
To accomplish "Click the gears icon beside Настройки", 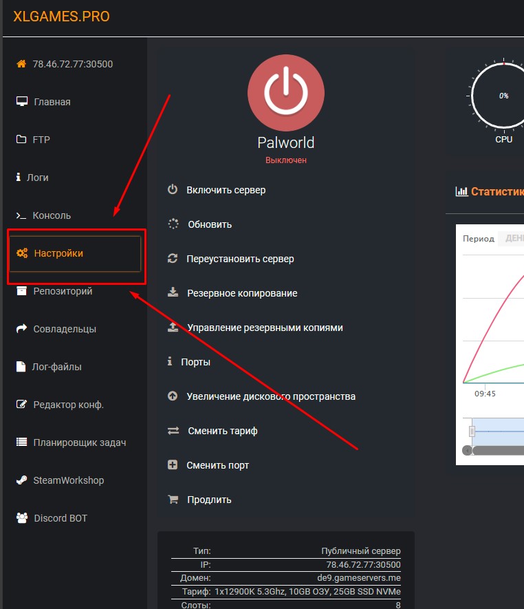I will click(x=21, y=253).
